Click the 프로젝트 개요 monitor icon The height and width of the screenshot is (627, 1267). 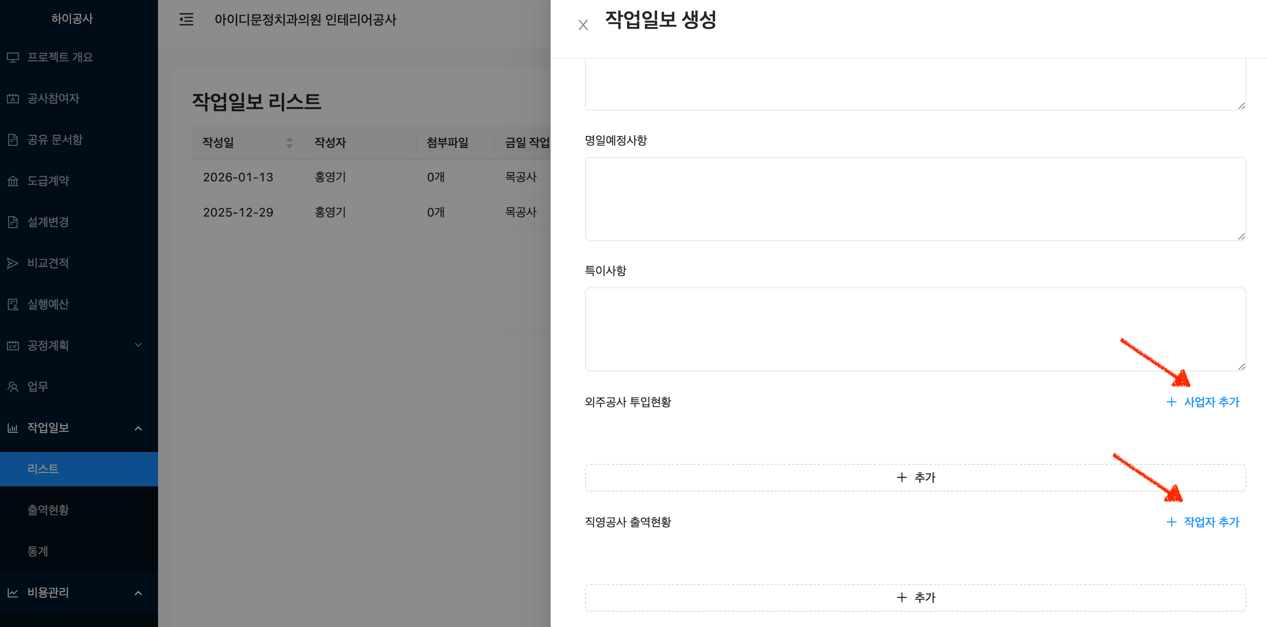click(13, 57)
